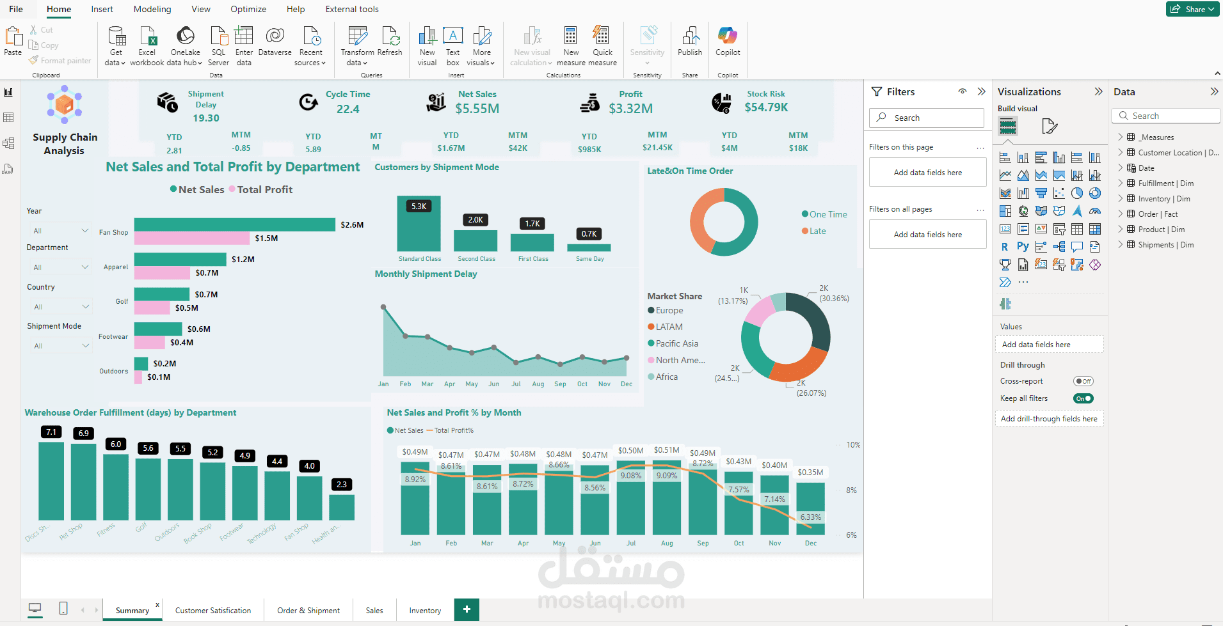Image resolution: width=1223 pixels, height=626 pixels.
Task: Toggle filter pane visibility eye icon
Action: 962,91
